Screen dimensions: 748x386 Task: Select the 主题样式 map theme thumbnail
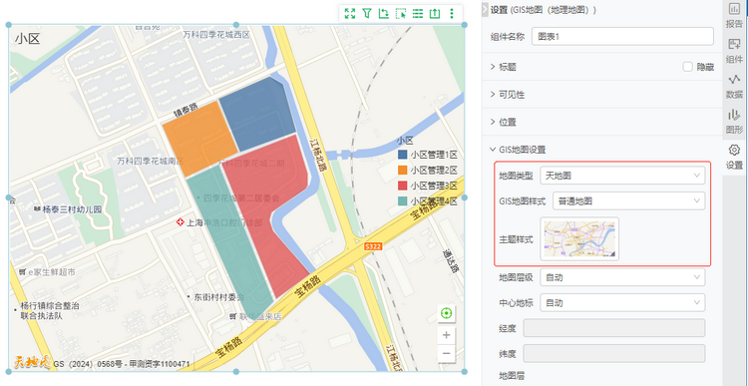tap(579, 238)
